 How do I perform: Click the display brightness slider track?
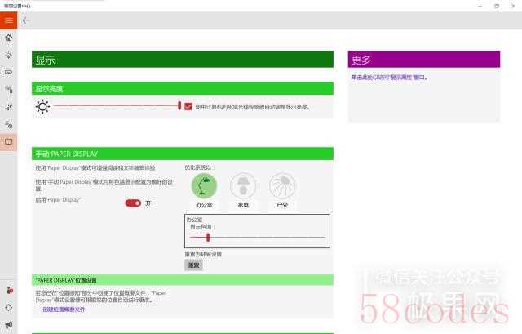(114, 106)
